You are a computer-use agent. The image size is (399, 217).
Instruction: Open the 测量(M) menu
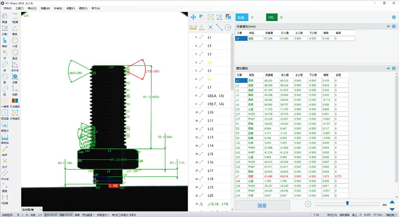coord(45,8)
